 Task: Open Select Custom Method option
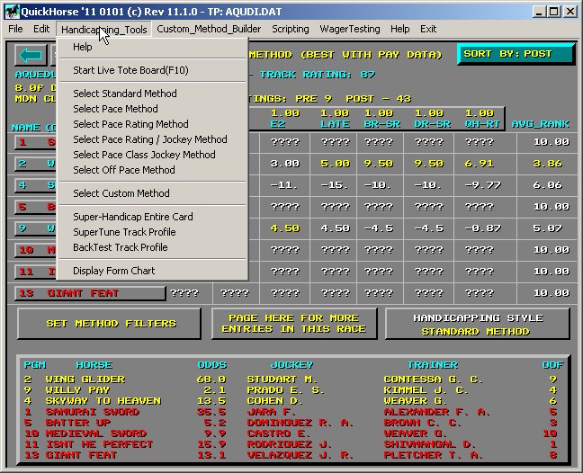(x=121, y=193)
